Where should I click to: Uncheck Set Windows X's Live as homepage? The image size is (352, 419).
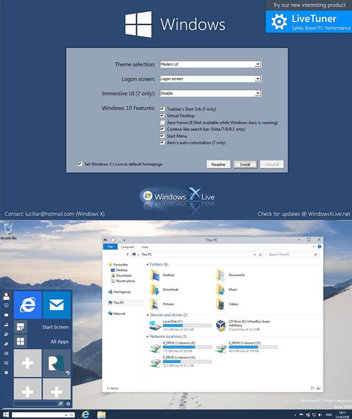[80, 164]
